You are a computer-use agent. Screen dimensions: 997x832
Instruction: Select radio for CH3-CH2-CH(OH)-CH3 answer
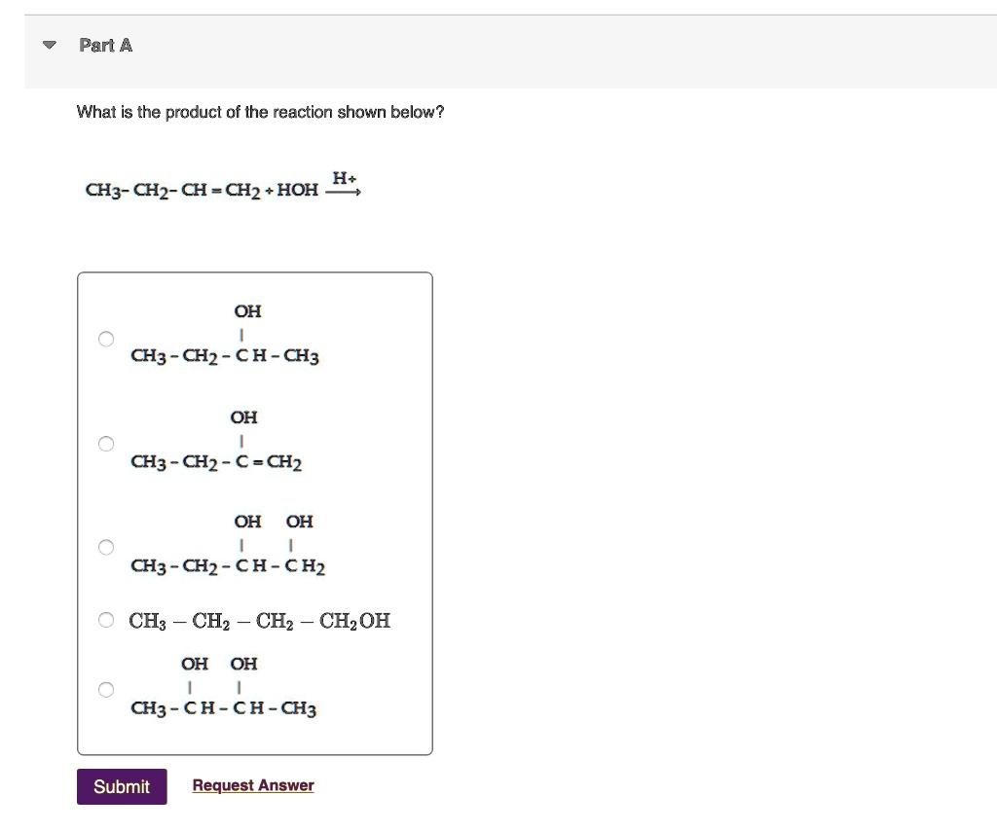[x=106, y=339]
